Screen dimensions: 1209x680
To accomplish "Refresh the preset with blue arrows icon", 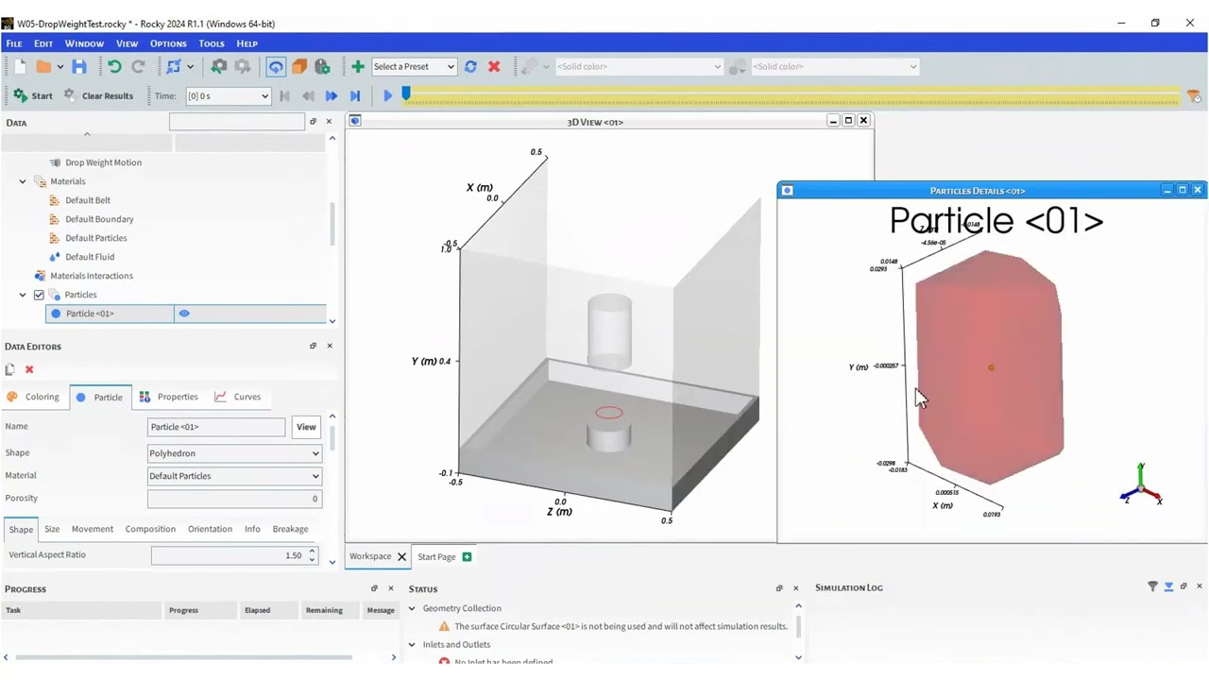I will (x=470, y=66).
